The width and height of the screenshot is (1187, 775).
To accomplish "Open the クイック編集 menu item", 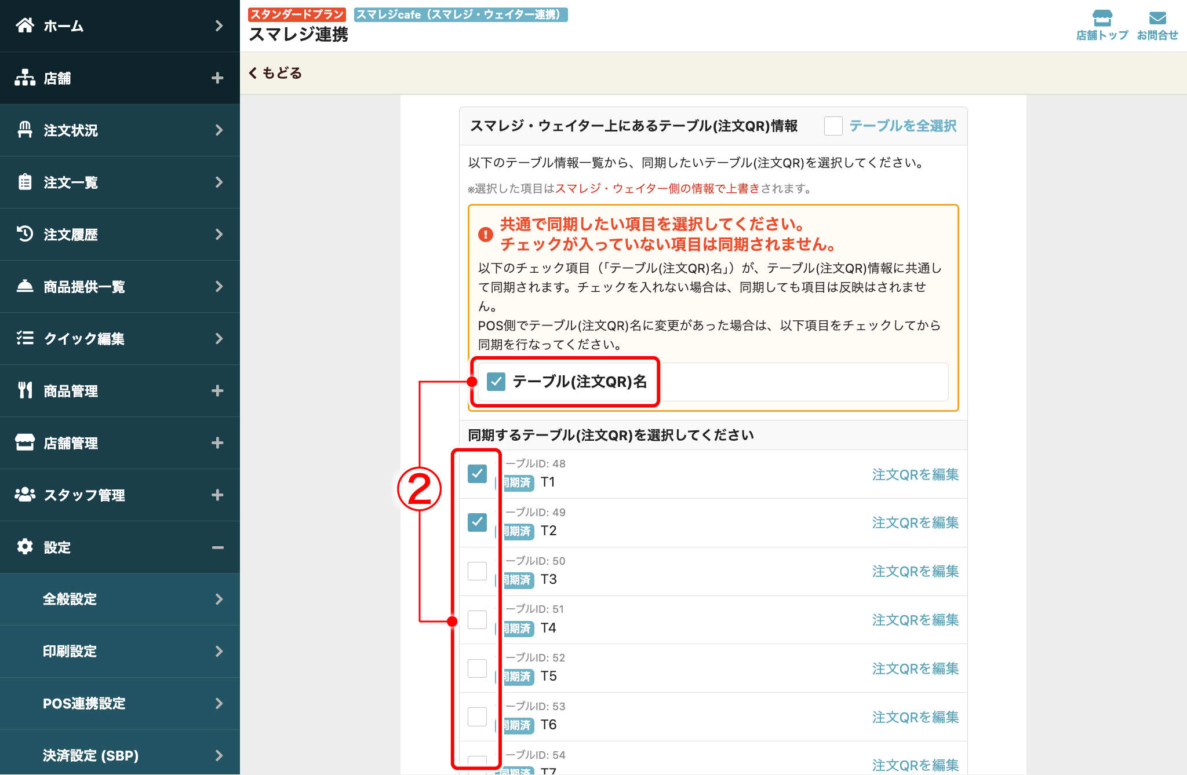I will [120, 338].
